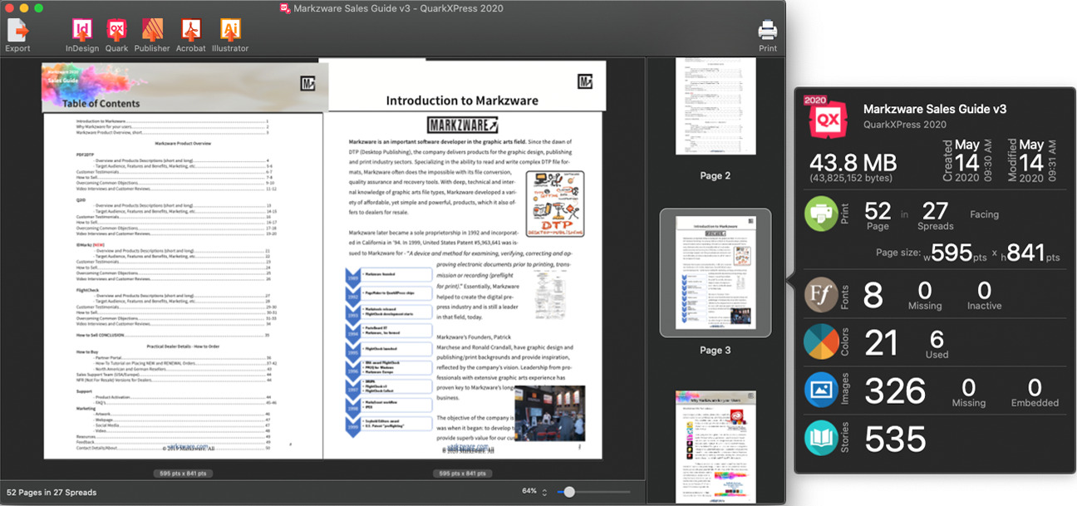Screen dimensions: 1077x506
Task: Click the '595 pts x 841 pts' label under left page
Action: click(x=182, y=474)
